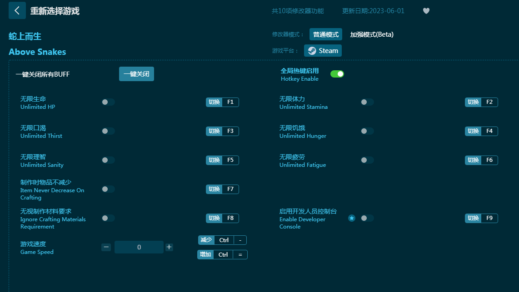The height and width of the screenshot is (292, 519).
Task: Click the Game Speed value field
Action: [139, 247]
